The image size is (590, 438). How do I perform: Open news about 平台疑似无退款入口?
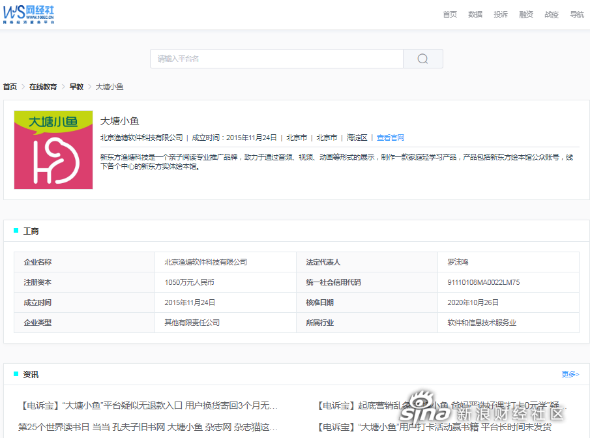pos(148,405)
